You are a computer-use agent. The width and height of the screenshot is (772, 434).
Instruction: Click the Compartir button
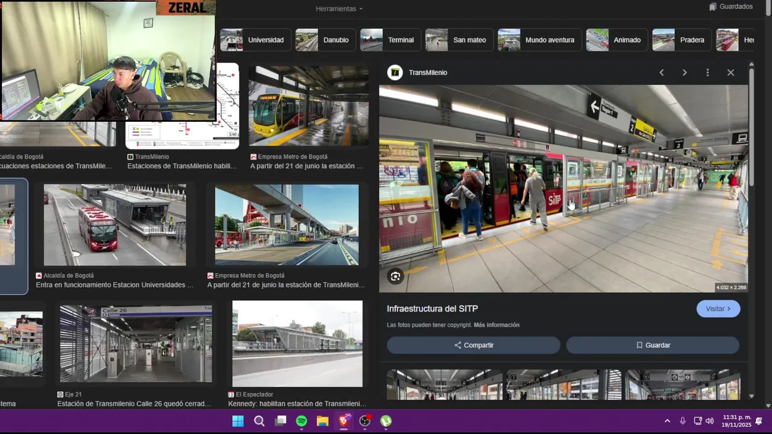(473, 345)
